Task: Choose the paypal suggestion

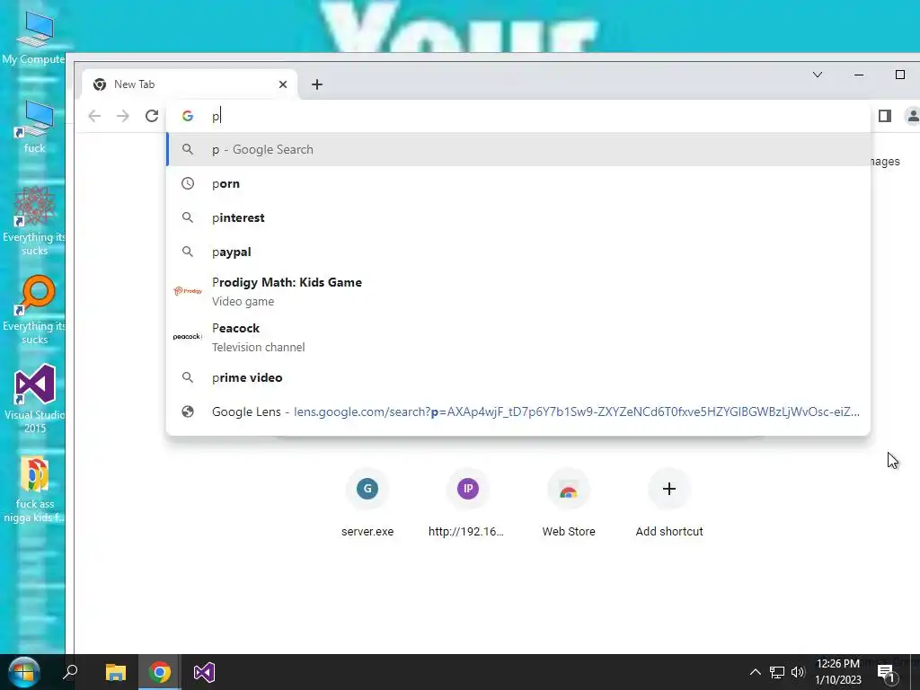Action: point(518,252)
